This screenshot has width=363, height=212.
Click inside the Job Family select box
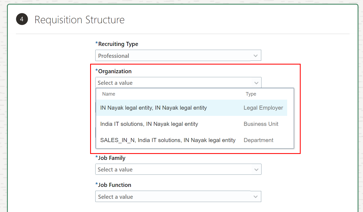pos(162,169)
